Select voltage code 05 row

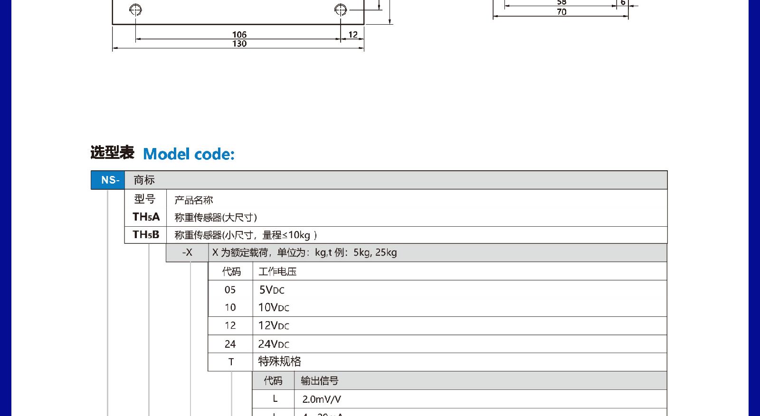(x=230, y=290)
